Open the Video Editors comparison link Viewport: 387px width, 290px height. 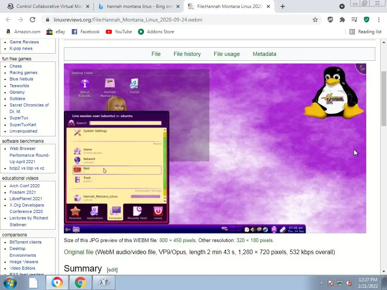[22, 268]
